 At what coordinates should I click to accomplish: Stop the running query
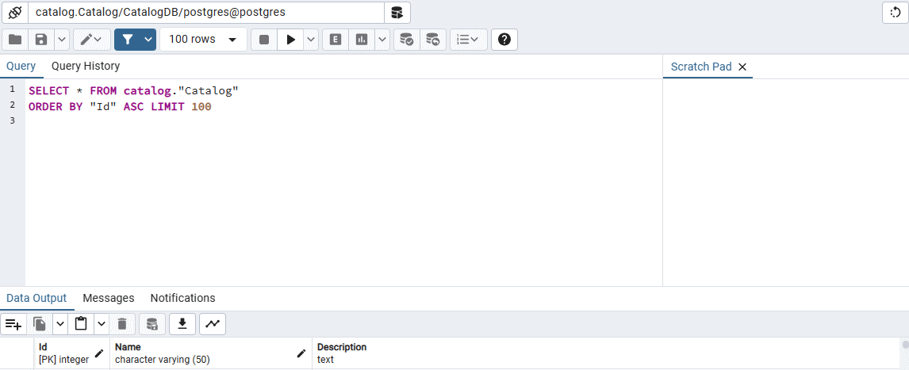pyautogui.click(x=264, y=40)
